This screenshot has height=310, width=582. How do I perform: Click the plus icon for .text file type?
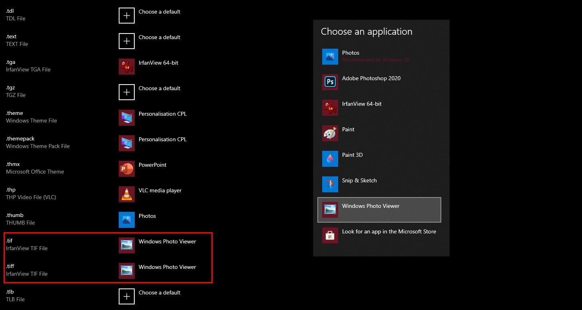point(127,41)
